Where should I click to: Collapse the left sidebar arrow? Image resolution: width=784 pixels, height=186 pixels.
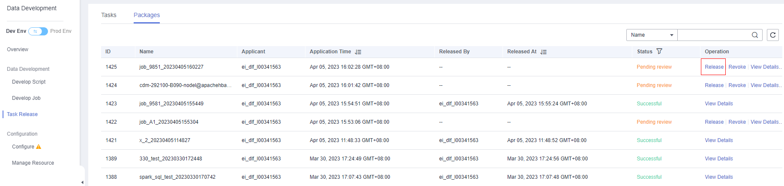click(82, 182)
